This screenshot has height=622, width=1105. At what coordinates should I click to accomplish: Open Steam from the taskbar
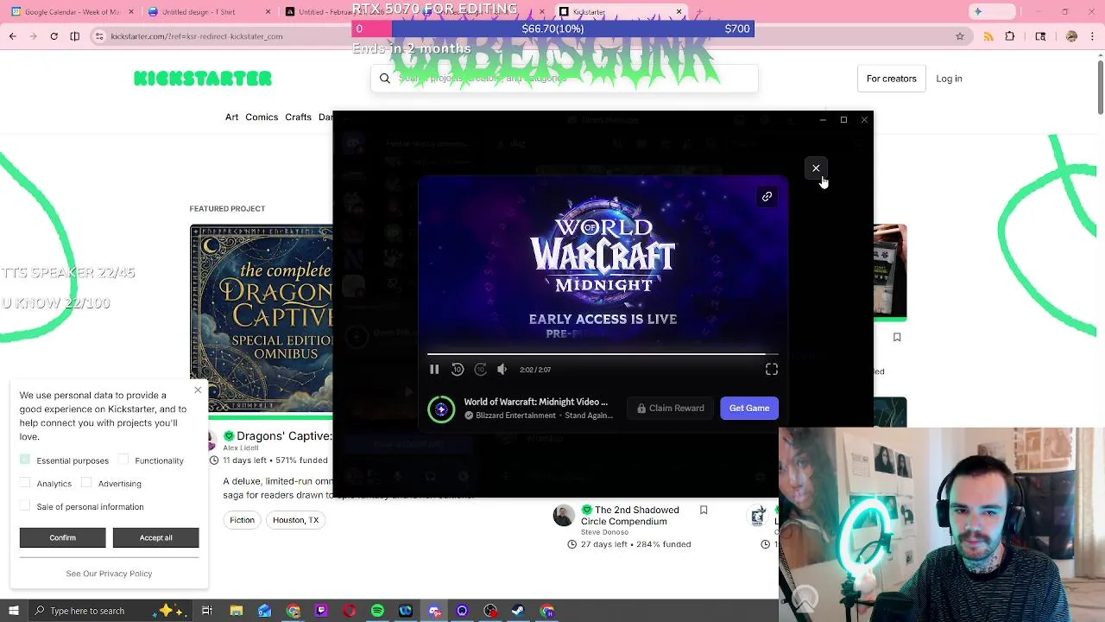(x=518, y=611)
